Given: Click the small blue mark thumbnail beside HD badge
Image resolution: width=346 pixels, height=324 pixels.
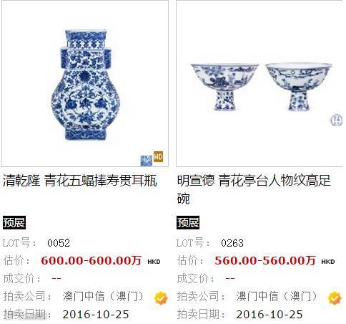Looking at the screenshot, I should pyautogui.click(x=147, y=161).
